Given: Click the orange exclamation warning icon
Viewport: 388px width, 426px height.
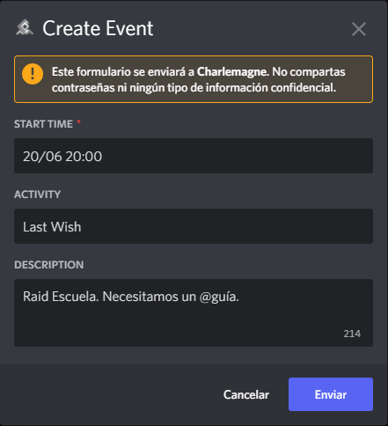Looking at the screenshot, I should pos(33,74).
